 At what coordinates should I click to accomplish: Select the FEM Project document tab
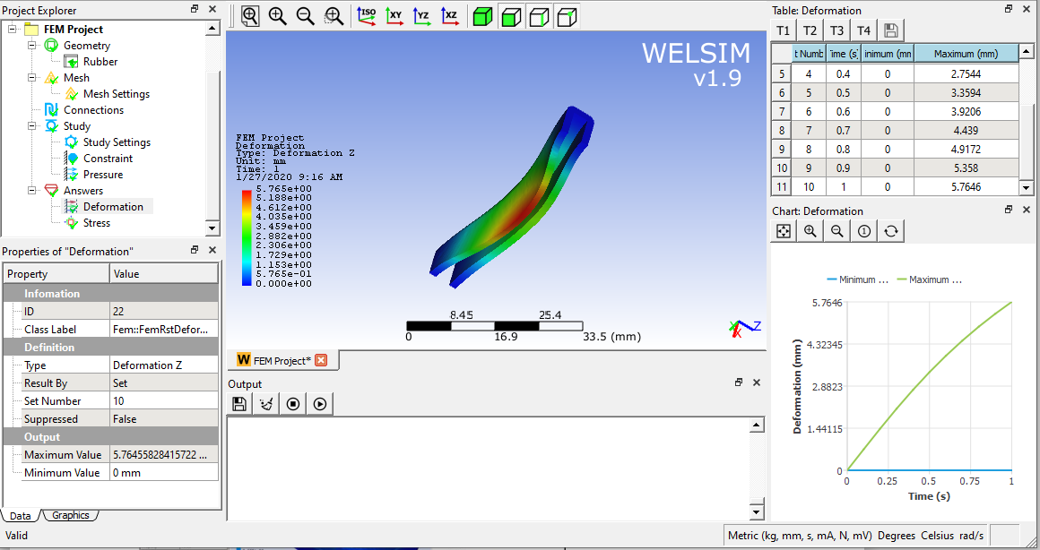click(x=282, y=360)
